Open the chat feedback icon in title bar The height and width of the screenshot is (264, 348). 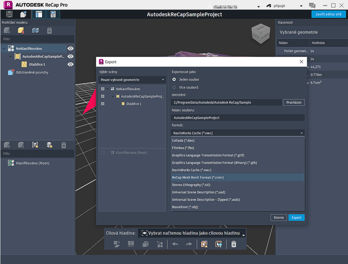coord(312,5)
